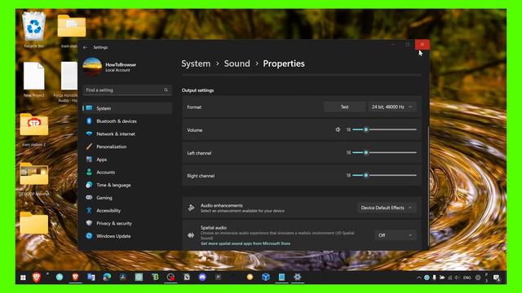Open the Spatial audio Off dropdown
Image resolution: width=522 pixels, height=293 pixels.
coord(395,235)
